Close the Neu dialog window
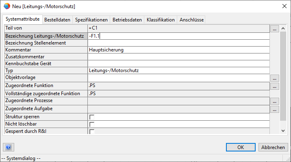Viewport: 291px width, 162px height. (283, 6)
